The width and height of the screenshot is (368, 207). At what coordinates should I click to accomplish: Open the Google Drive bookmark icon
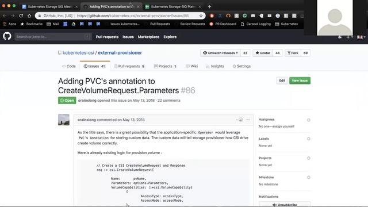[x=74, y=24]
